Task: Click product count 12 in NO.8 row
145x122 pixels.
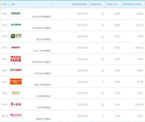Action: tap(102, 93)
